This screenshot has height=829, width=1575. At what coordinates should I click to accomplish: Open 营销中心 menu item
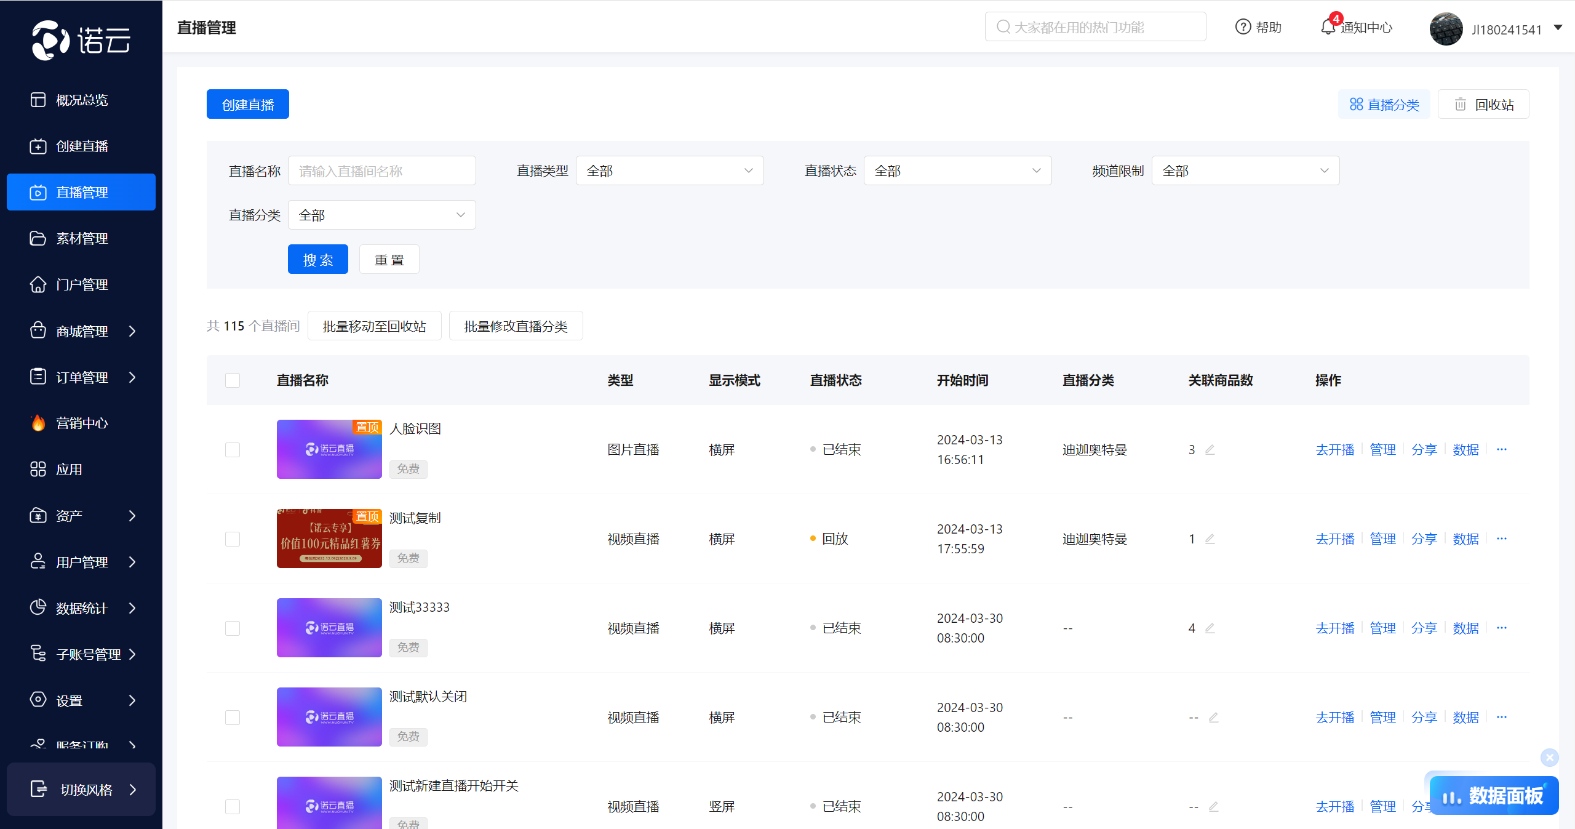tap(81, 423)
